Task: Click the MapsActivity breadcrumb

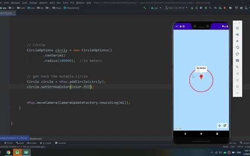Action: tap(71, 8)
